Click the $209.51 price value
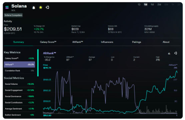 pyautogui.click(x=13, y=29)
